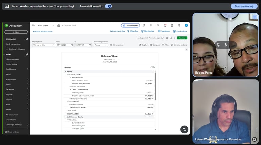Open Tasks in the sidebar
The height and width of the screenshot is (145, 261).
coord(8,74)
